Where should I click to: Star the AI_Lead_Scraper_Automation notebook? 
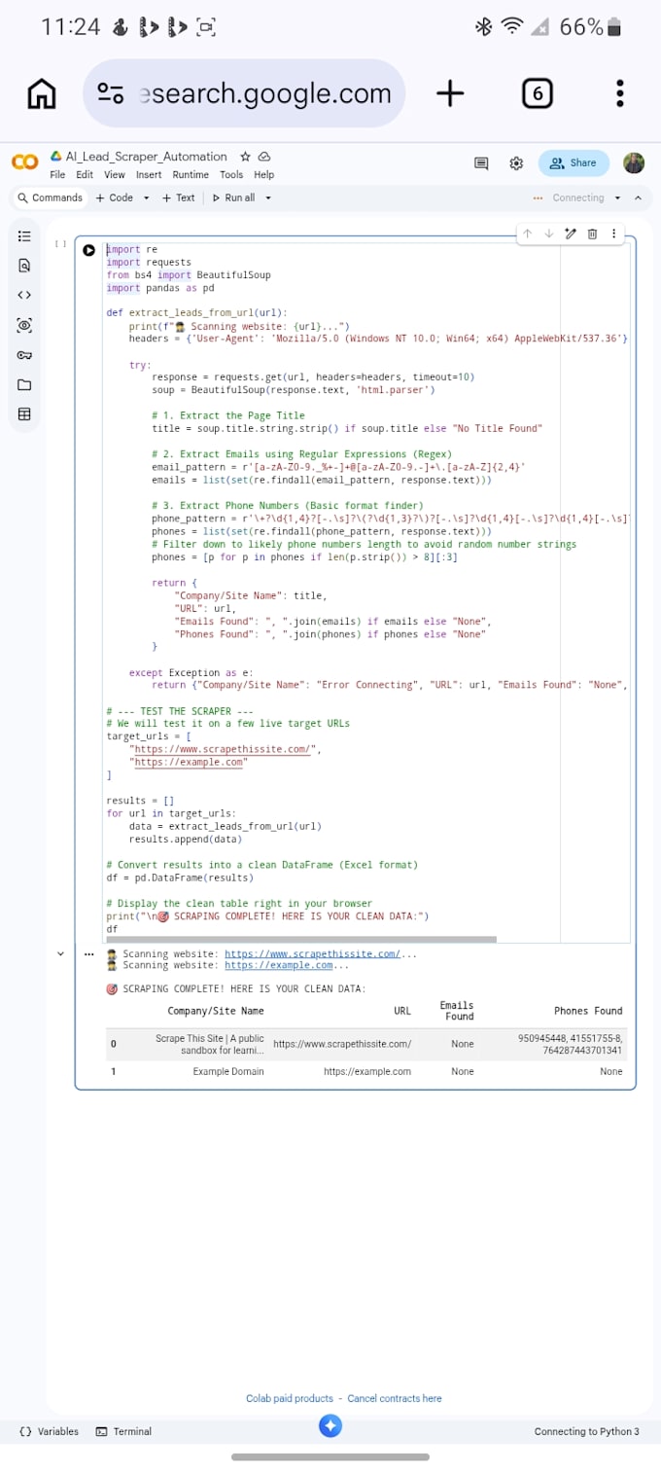point(245,157)
